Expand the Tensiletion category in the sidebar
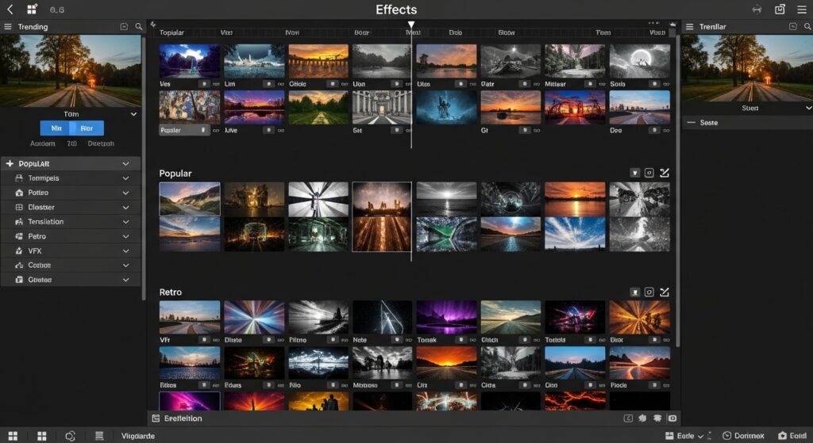This screenshot has width=813, height=443. click(x=125, y=222)
